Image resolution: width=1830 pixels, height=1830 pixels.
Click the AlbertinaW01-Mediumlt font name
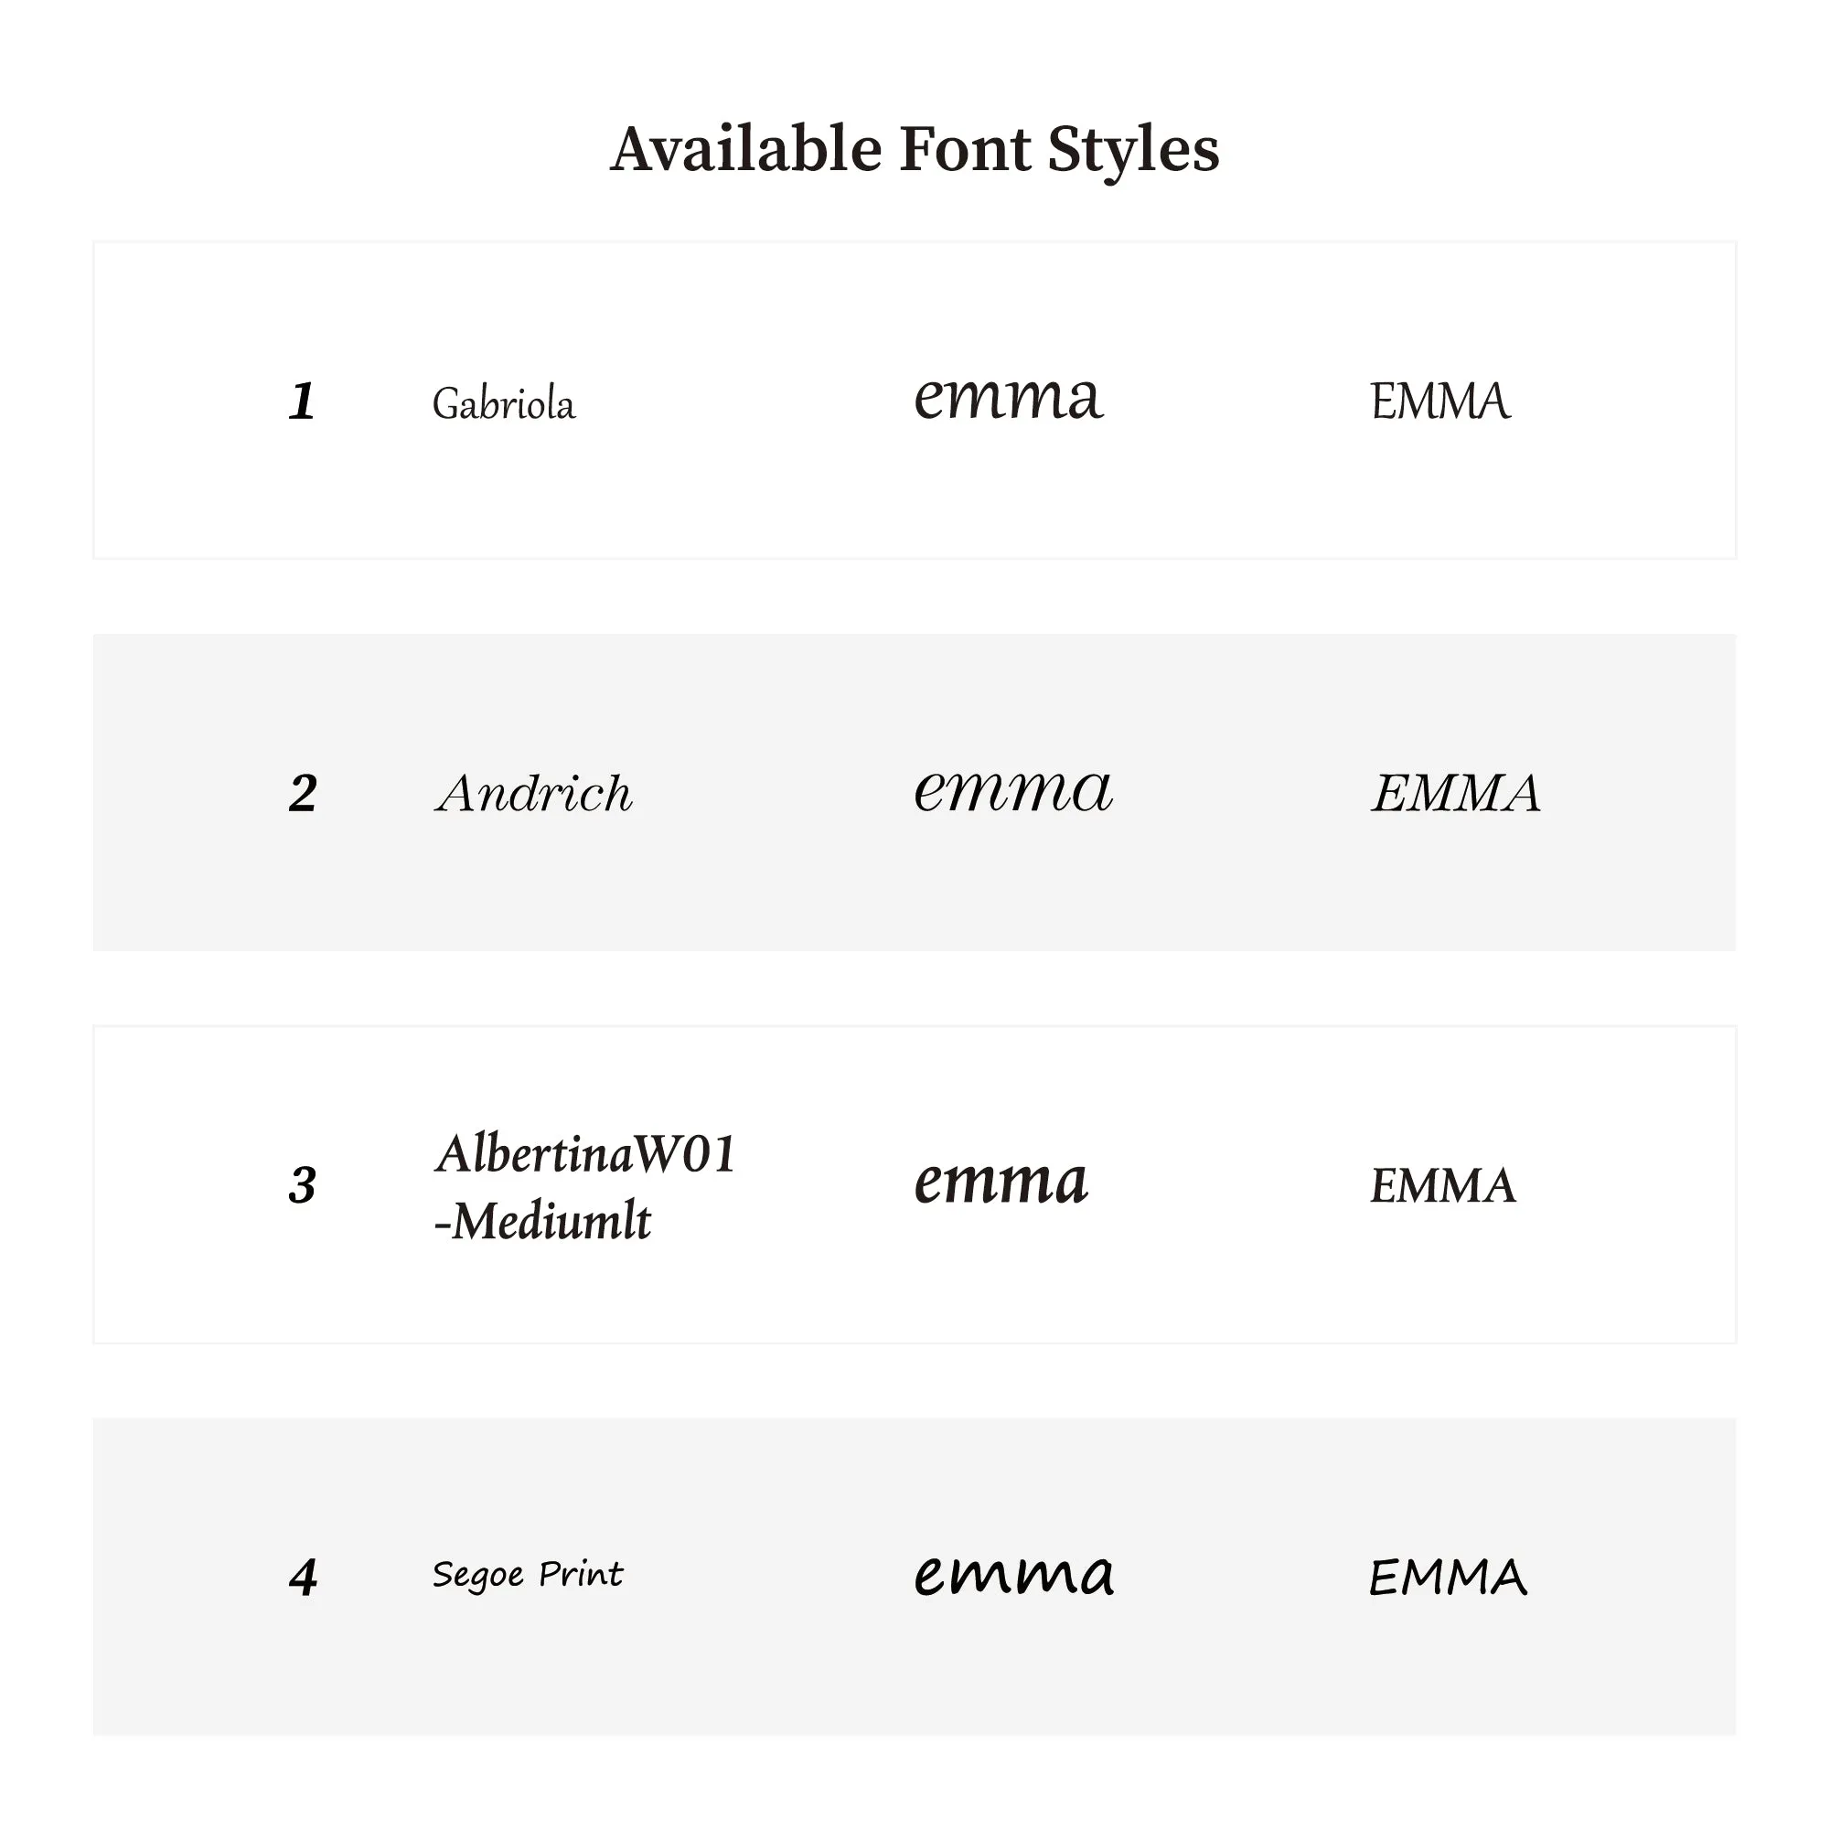(x=585, y=1187)
